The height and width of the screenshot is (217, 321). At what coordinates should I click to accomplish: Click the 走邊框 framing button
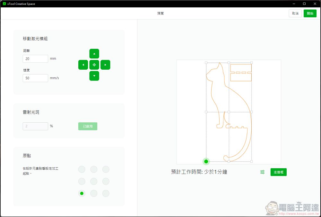coord(278,172)
